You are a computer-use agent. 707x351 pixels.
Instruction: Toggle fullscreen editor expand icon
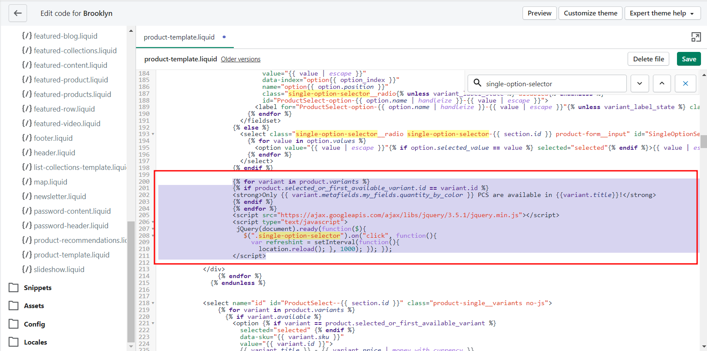click(x=696, y=37)
